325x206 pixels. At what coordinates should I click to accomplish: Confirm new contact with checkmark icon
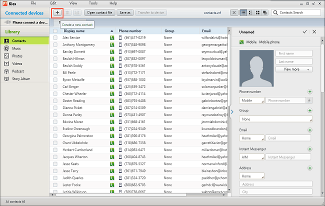(304, 31)
